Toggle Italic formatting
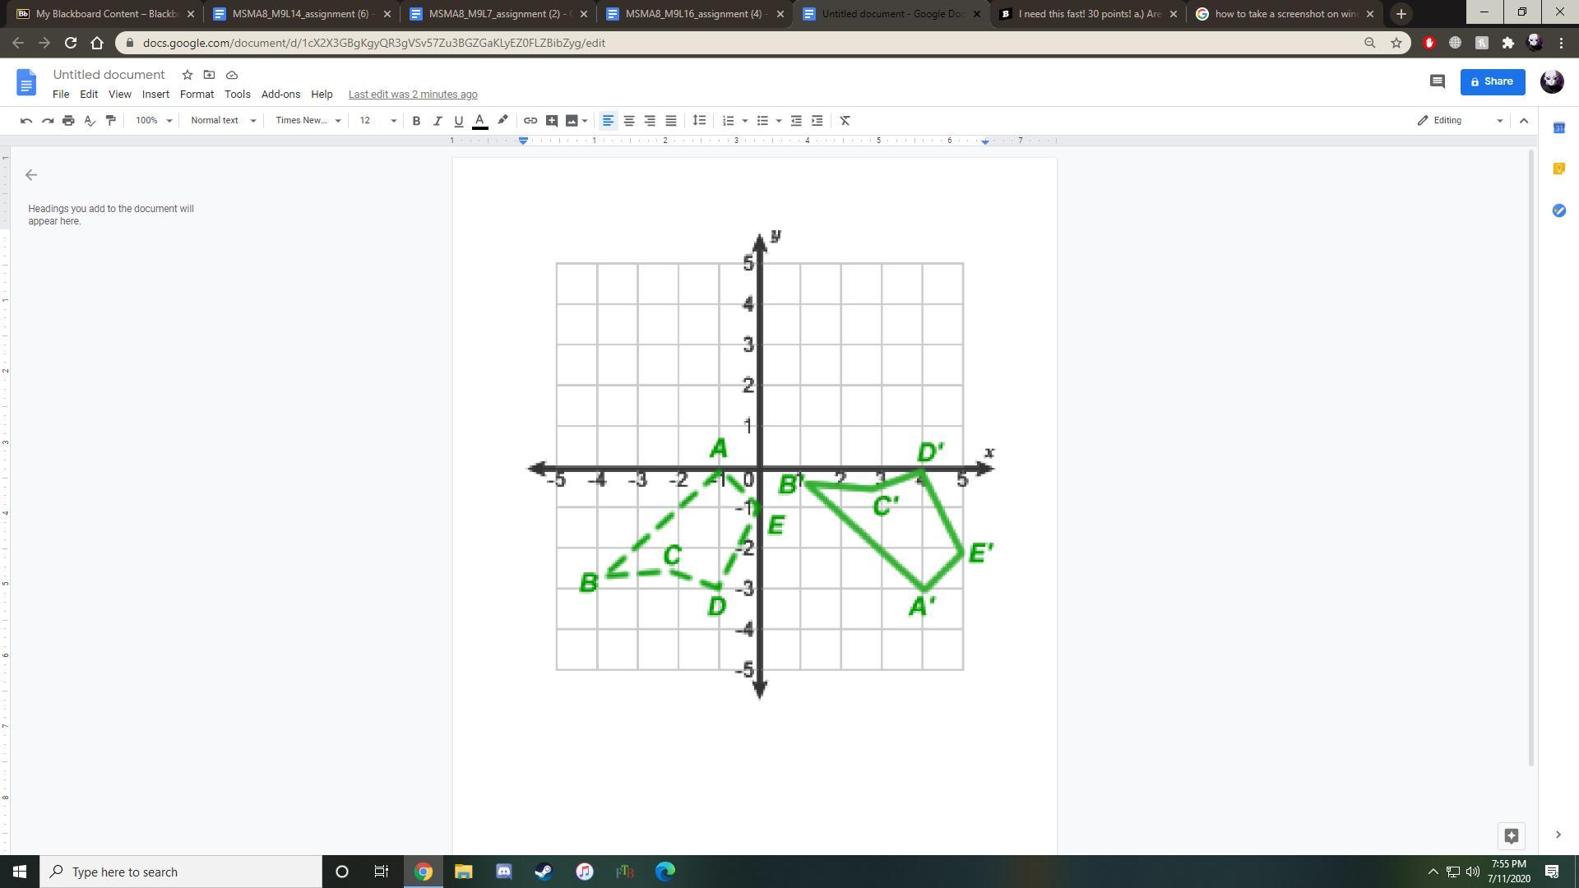 click(438, 121)
